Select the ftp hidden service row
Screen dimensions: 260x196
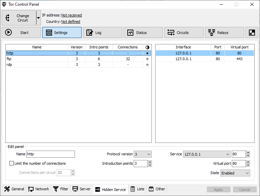click(x=78, y=59)
